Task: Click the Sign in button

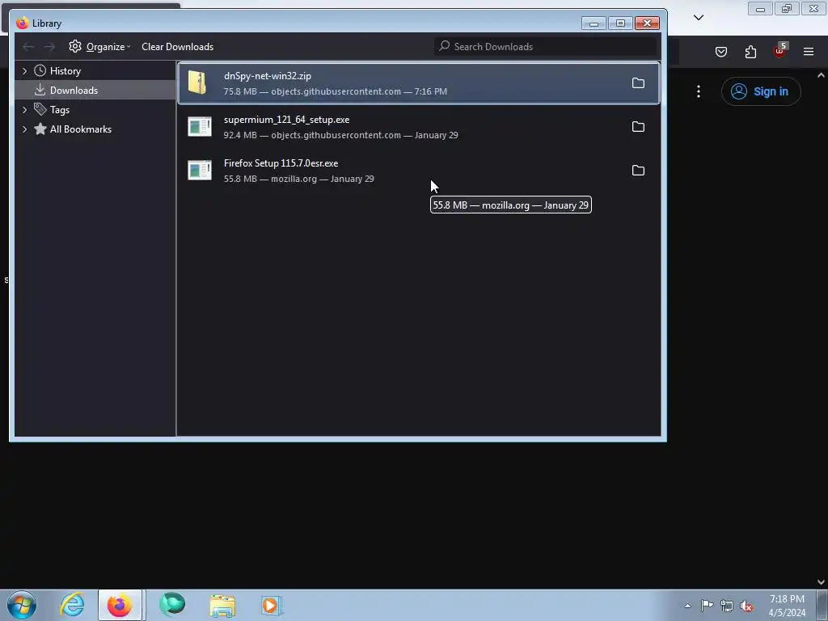Action: 761,91
